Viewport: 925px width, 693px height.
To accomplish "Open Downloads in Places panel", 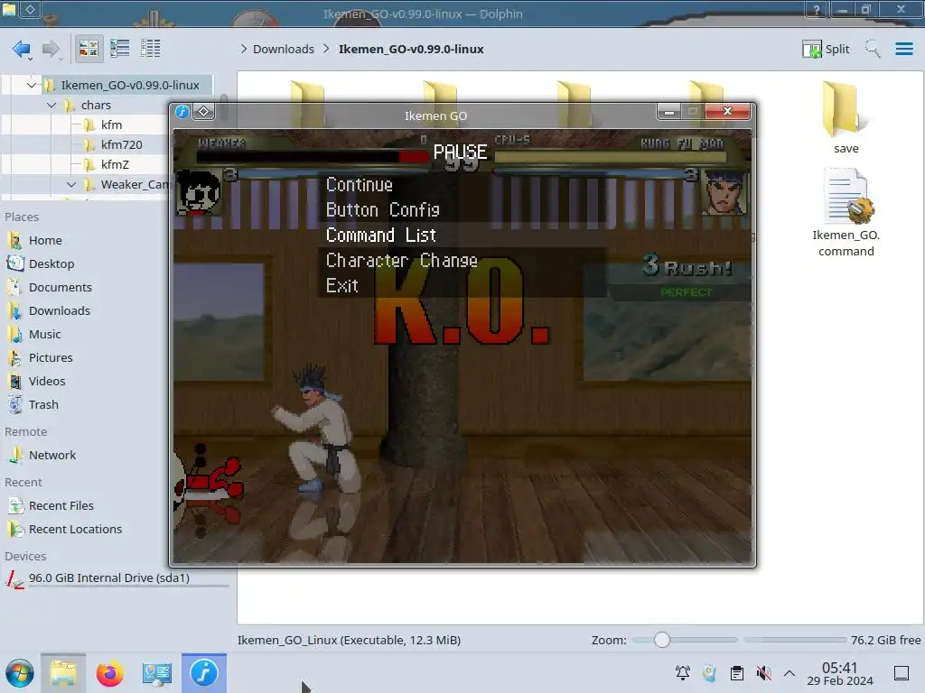I will (x=59, y=310).
